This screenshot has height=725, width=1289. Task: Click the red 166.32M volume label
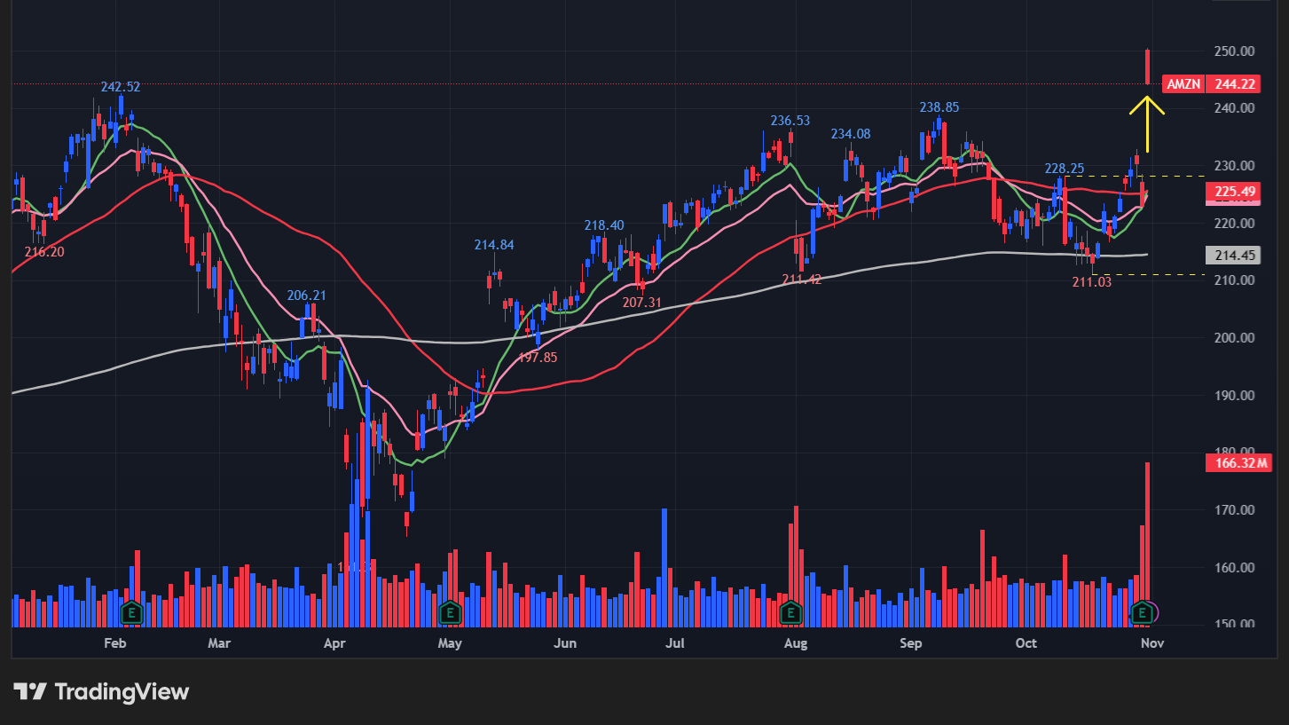click(x=1238, y=463)
